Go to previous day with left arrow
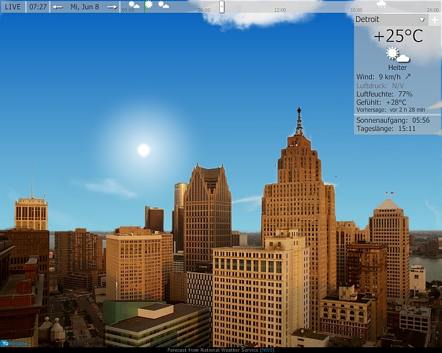Image resolution: width=442 pixels, height=353 pixels. click(x=57, y=7)
